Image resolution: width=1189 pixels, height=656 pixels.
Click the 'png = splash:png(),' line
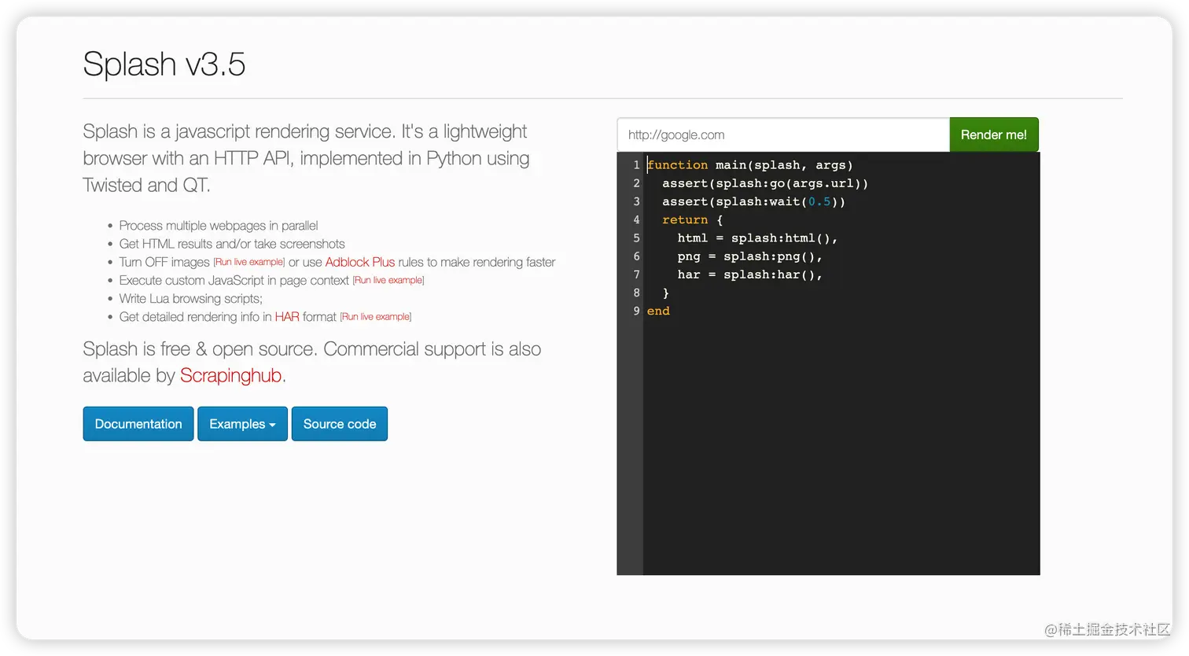(750, 256)
